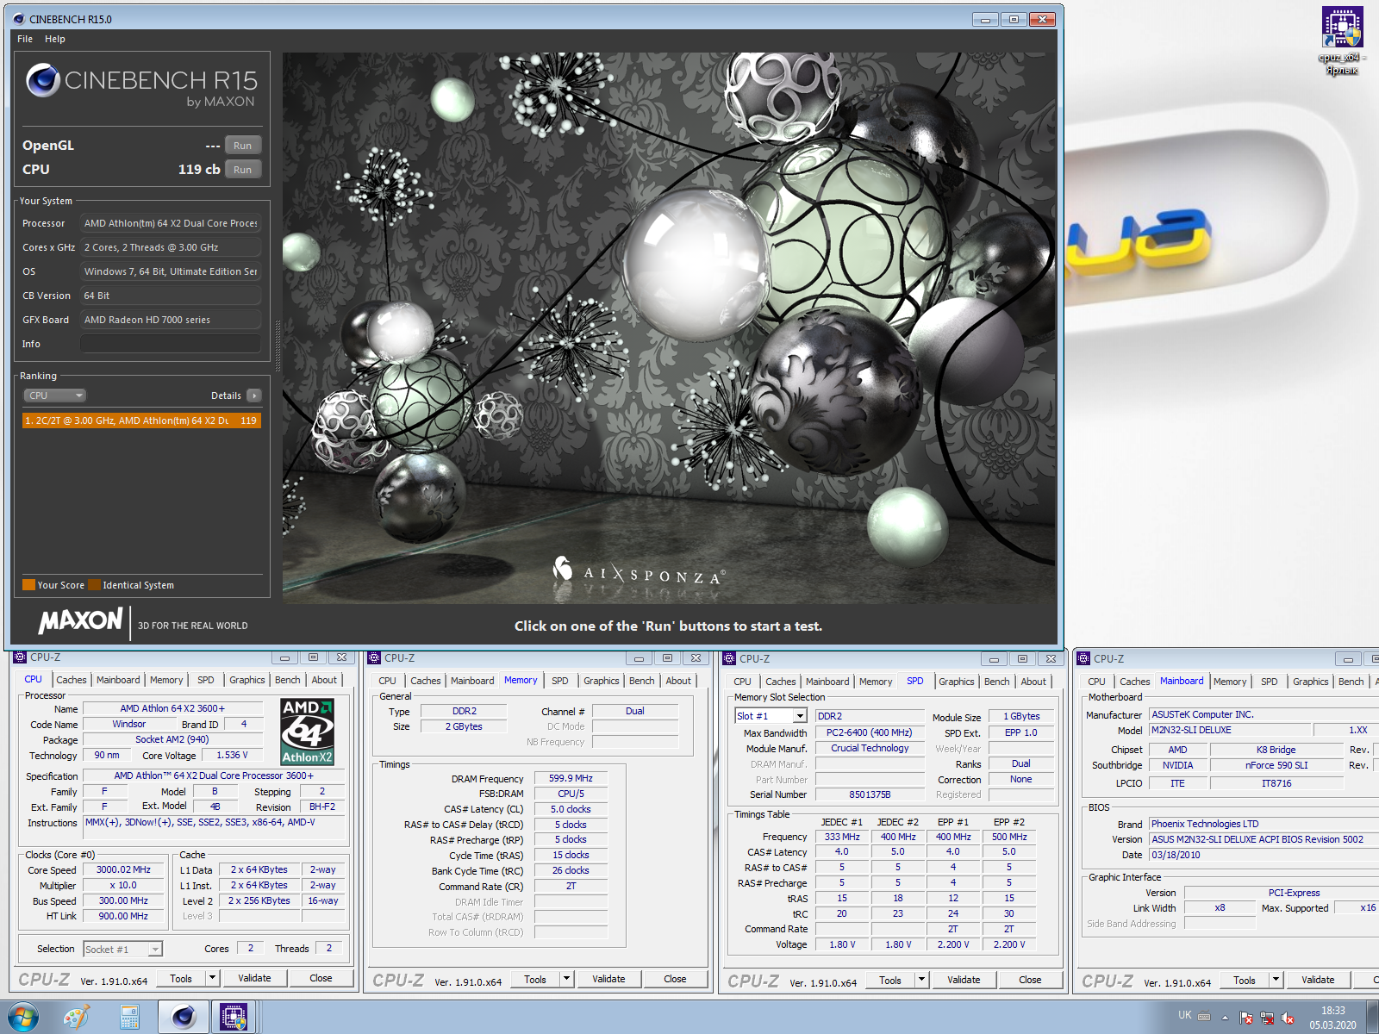Viewport: 1379px width, 1034px height.
Task: Open the Windows Start menu orb
Action: [23, 1017]
